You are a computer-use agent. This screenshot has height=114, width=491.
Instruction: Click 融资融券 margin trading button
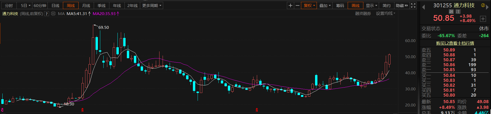point(363,14)
